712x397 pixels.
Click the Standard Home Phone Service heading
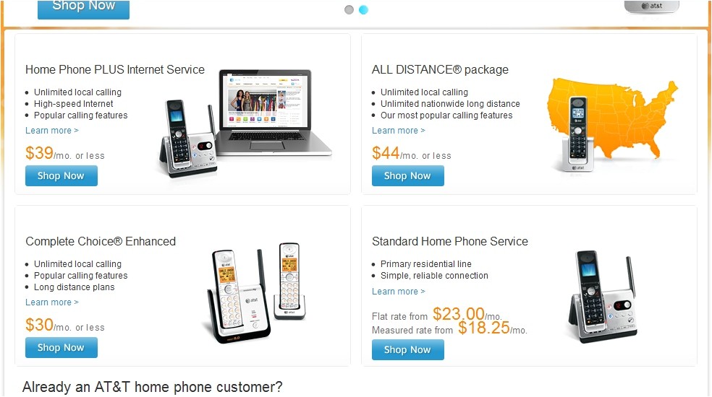[x=450, y=242]
